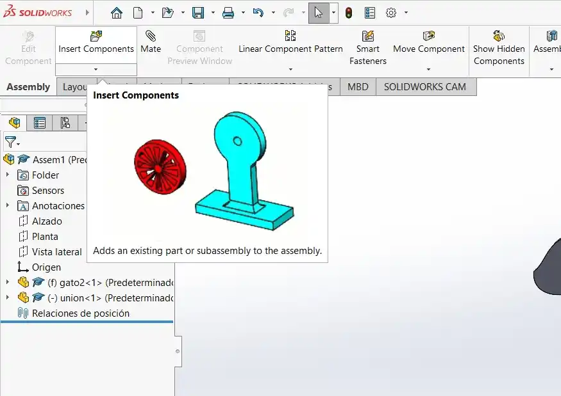Print the document

click(228, 13)
